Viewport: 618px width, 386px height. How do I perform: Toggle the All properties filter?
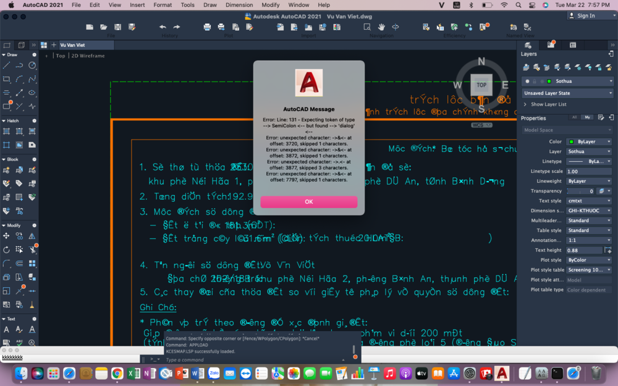[574, 117]
